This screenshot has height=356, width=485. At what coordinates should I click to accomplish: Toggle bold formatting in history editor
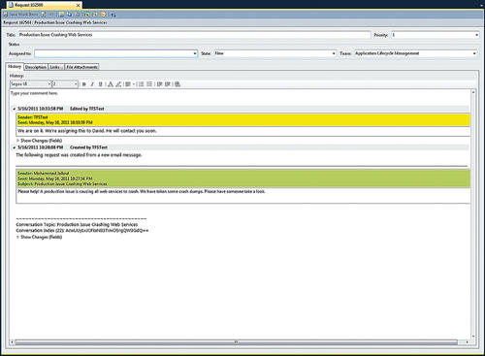click(84, 84)
